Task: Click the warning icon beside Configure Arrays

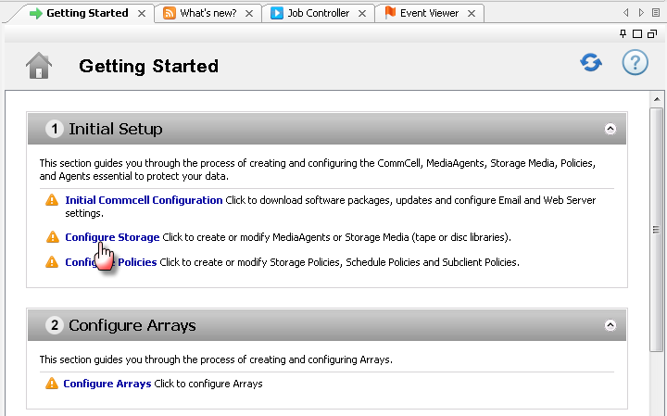Action: pos(52,384)
